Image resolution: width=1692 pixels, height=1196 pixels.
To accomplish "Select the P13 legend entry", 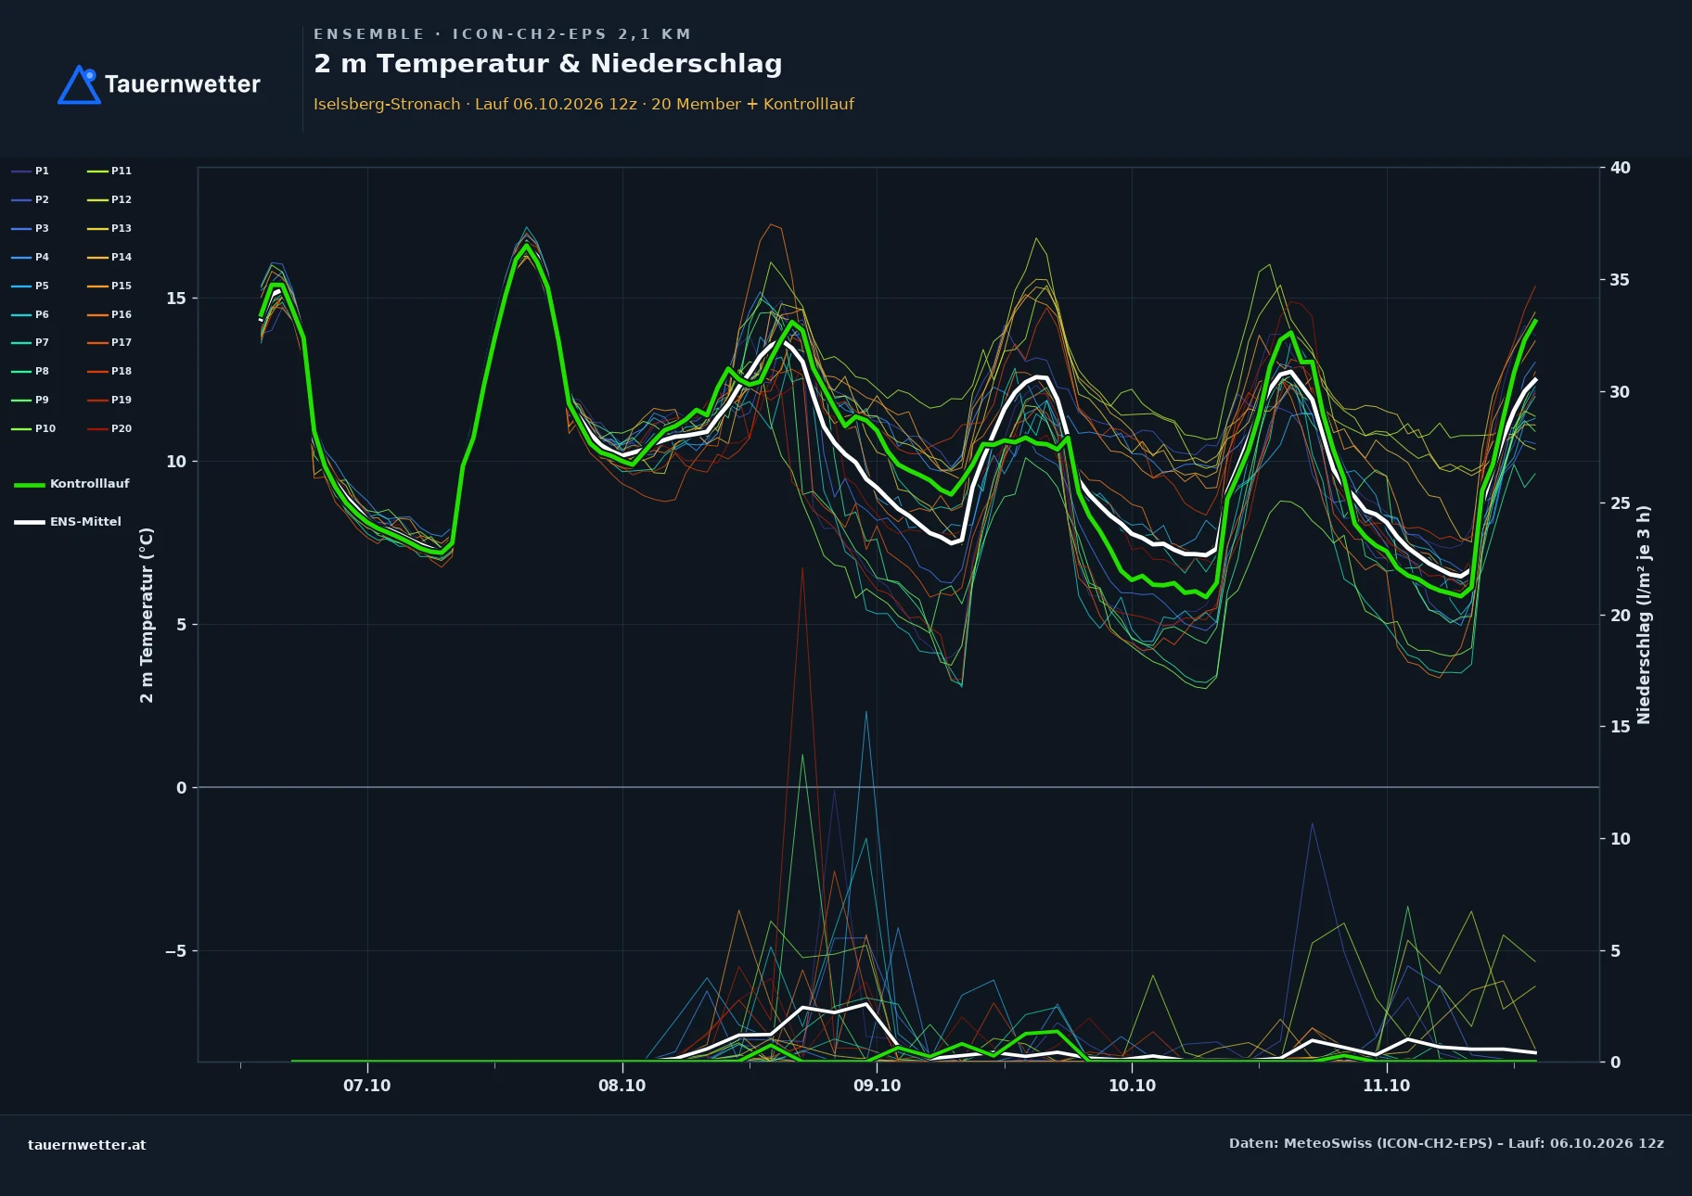I will 109,228.
